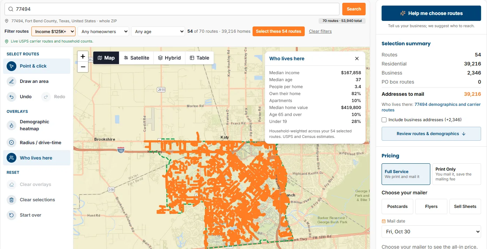Image resolution: width=487 pixels, height=249 pixels.
Task: Click the Median income $167,858 value
Action: tap(351, 73)
